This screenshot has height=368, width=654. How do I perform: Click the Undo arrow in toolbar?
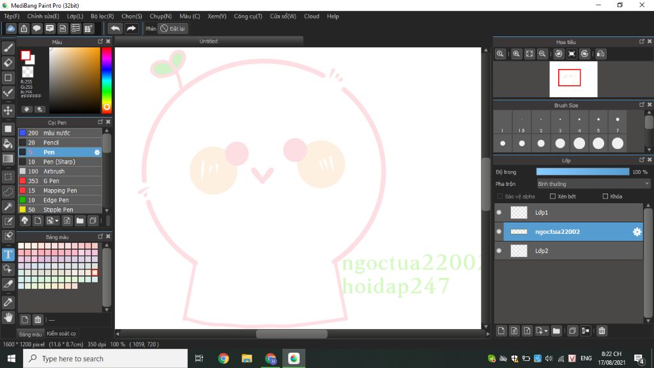tap(115, 28)
